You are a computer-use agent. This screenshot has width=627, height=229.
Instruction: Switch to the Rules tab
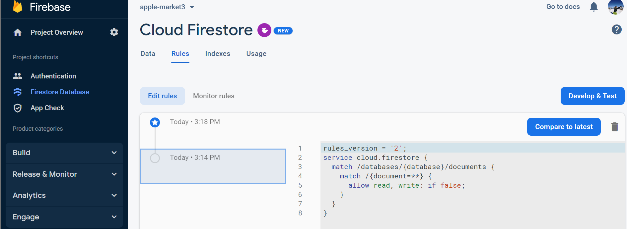[x=180, y=54]
